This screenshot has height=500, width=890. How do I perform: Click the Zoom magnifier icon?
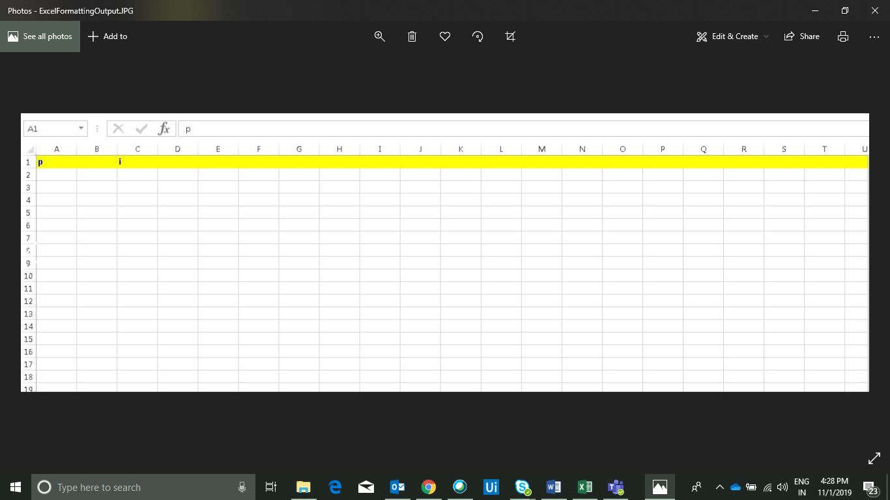380,36
